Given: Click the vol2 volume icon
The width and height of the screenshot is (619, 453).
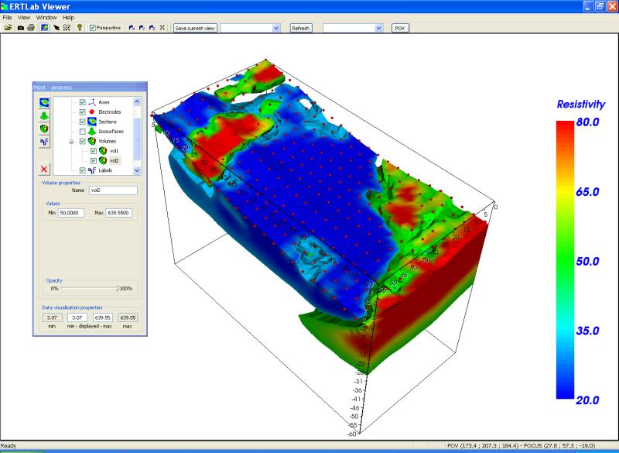Looking at the screenshot, I should [103, 160].
